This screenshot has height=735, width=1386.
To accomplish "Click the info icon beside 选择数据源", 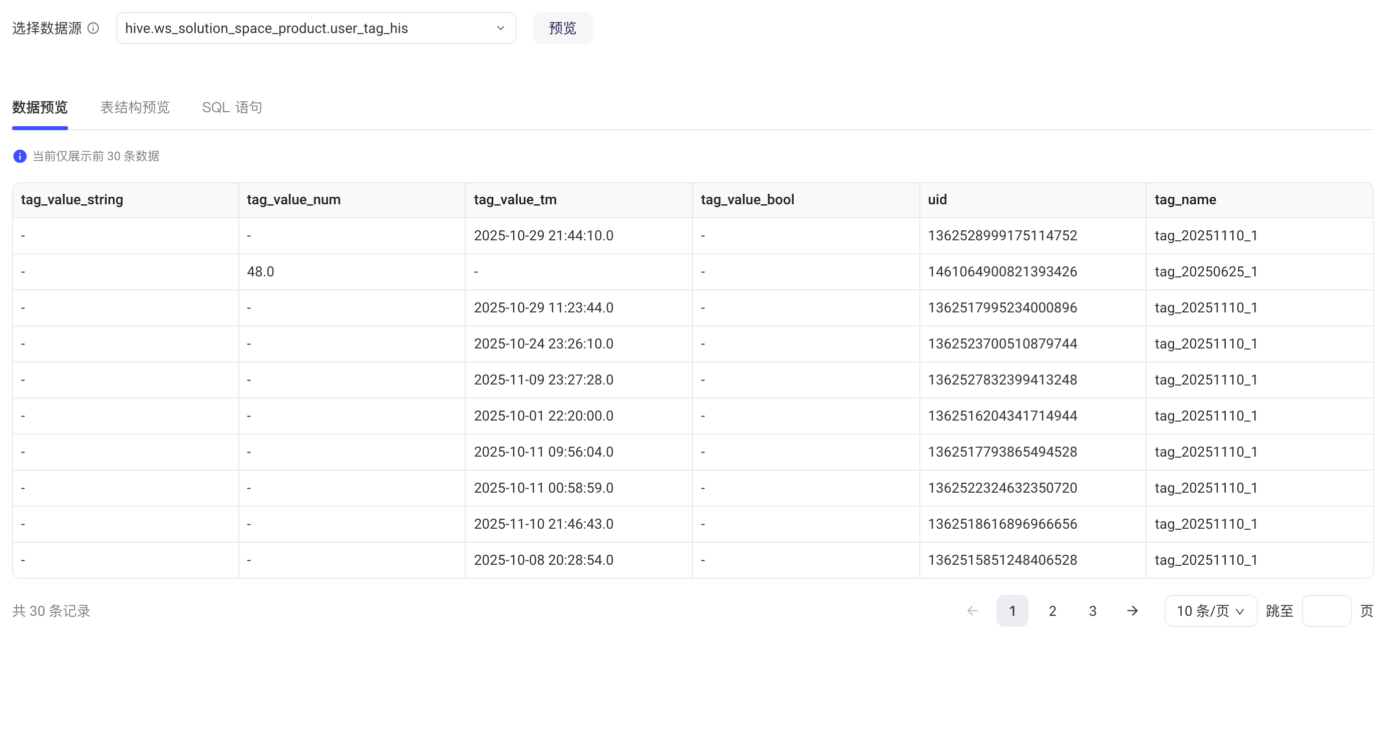I will (x=93, y=28).
